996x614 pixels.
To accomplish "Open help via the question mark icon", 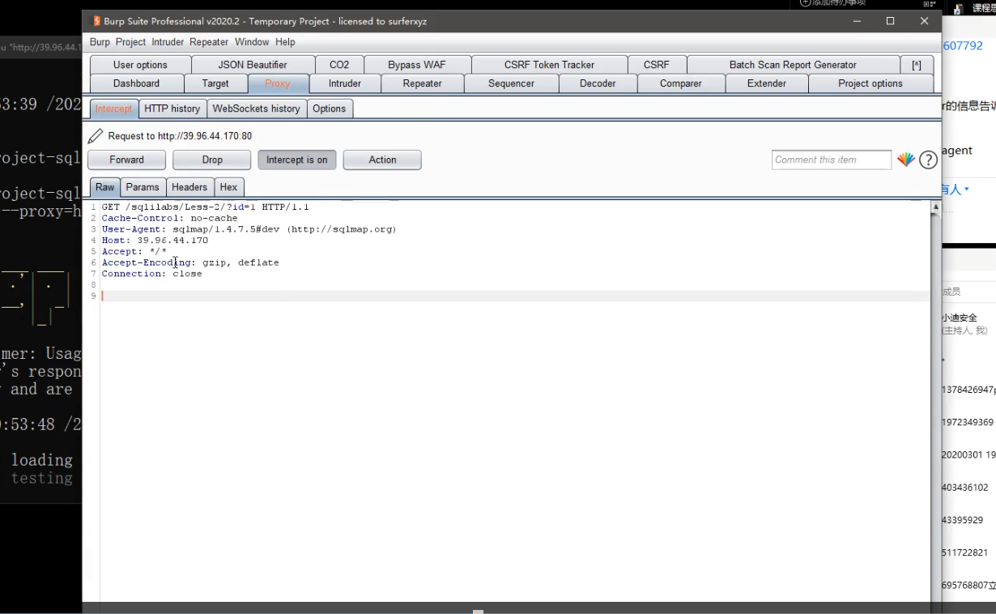I will point(928,160).
